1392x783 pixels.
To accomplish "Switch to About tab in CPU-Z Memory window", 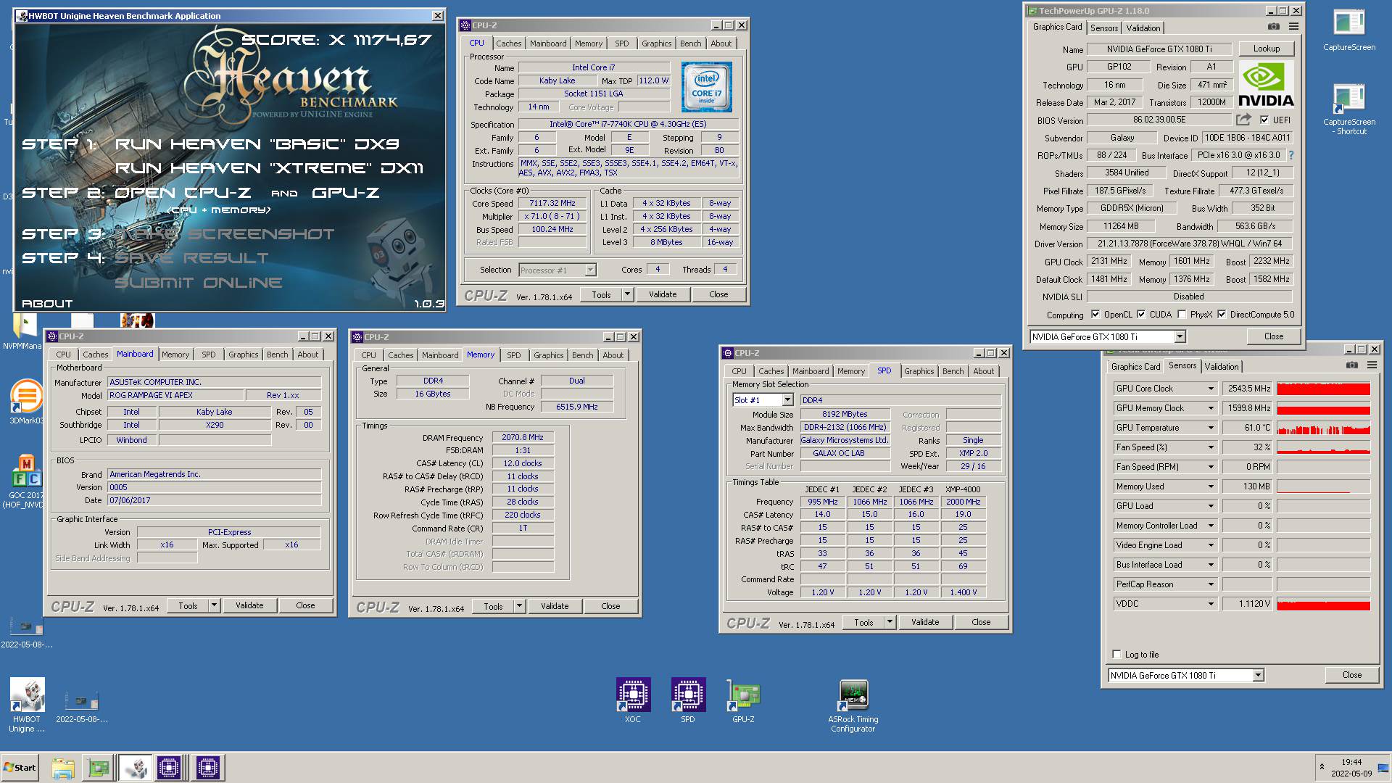I will (613, 355).
